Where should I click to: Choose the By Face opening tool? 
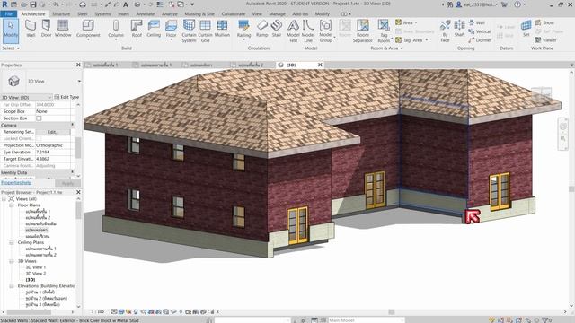pyautogui.click(x=446, y=31)
